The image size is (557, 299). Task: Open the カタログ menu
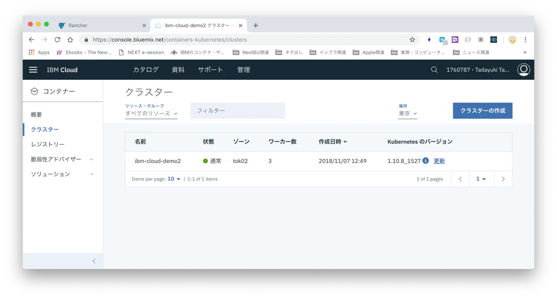[x=146, y=70]
